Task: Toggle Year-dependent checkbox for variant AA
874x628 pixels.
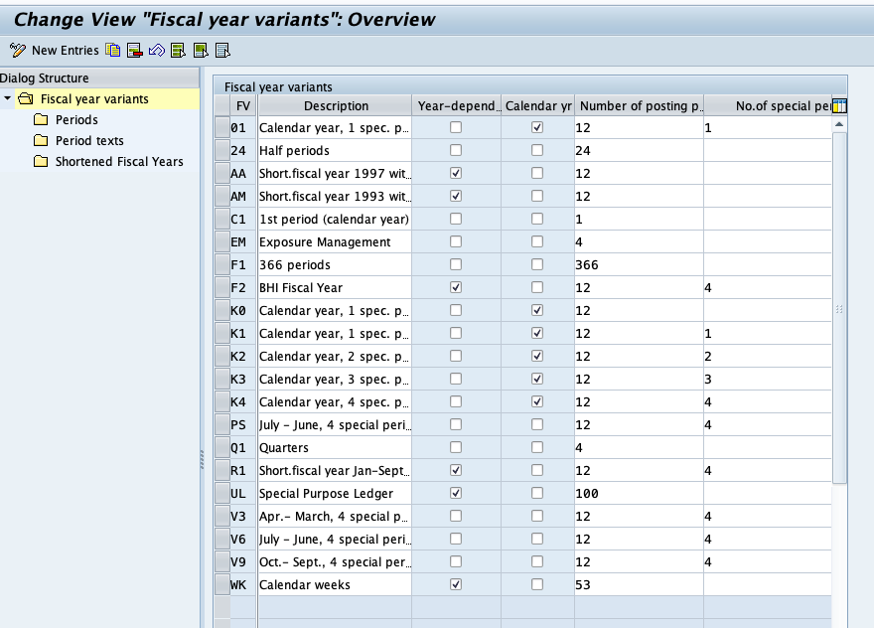Action: (456, 173)
